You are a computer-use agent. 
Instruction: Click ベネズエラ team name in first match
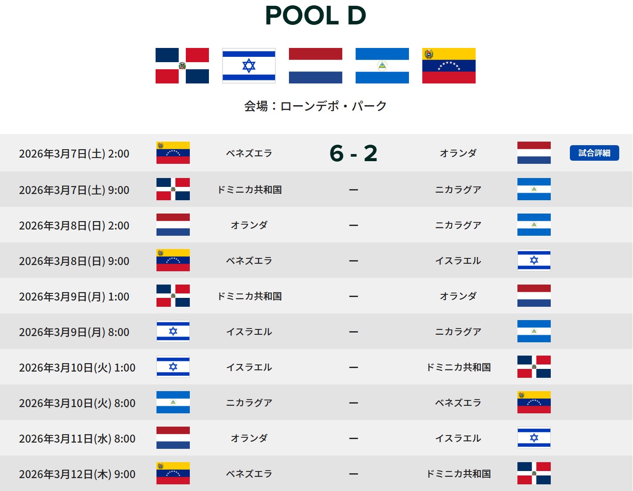[x=249, y=154]
